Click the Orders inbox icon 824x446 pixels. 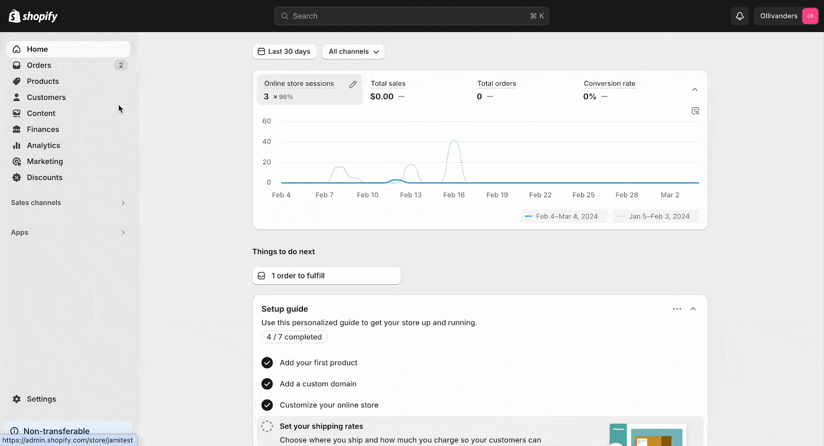coord(16,65)
